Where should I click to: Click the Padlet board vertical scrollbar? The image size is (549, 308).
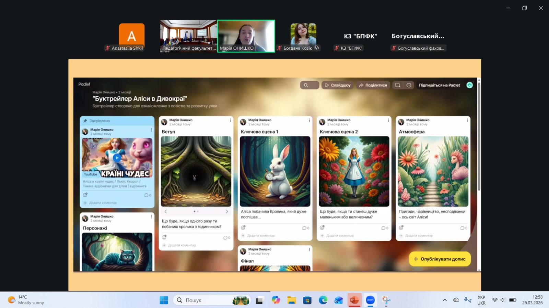(x=479, y=137)
